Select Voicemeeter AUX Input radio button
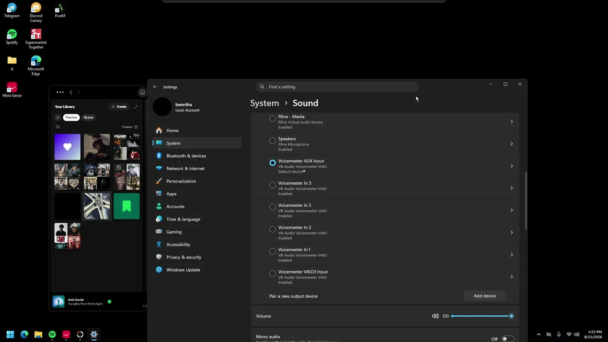This screenshot has height=342, width=608. [273, 162]
